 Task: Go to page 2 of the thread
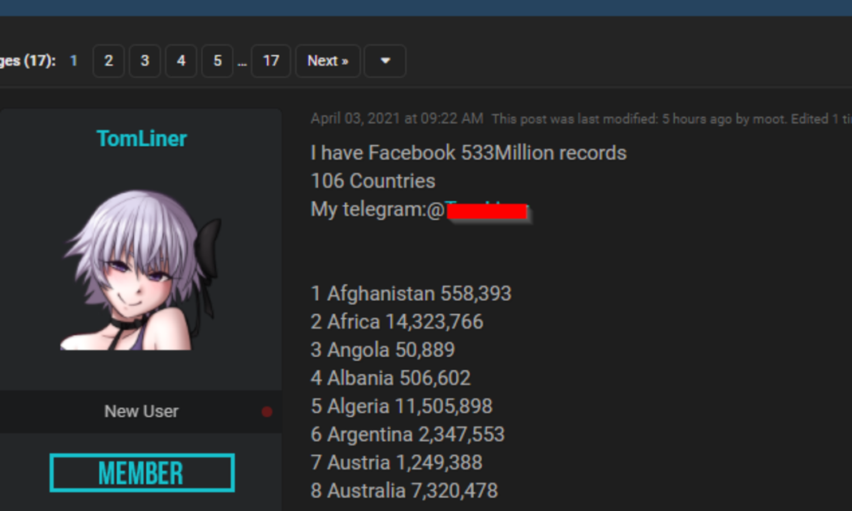(x=109, y=61)
